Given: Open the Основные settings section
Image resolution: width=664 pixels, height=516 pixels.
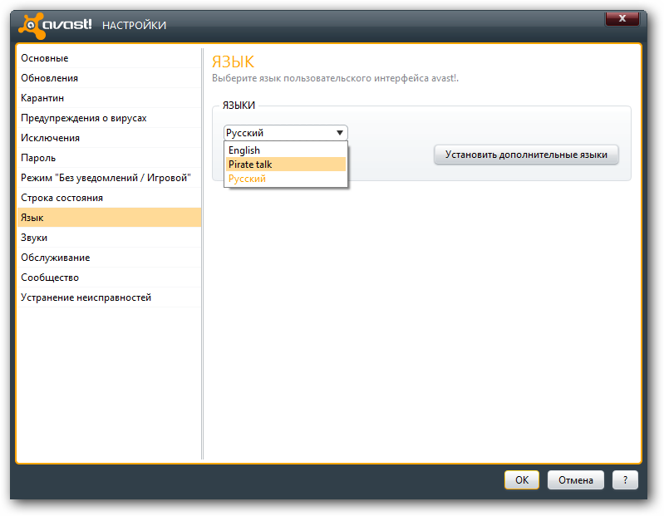Looking at the screenshot, I should pyautogui.click(x=109, y=58).
